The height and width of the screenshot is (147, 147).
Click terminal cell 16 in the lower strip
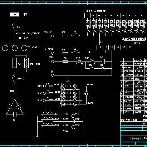[x=130, y=47]
